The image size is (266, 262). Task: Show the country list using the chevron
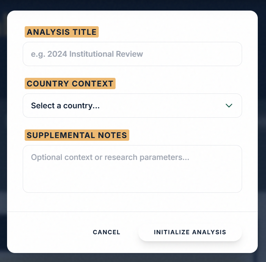229,106
